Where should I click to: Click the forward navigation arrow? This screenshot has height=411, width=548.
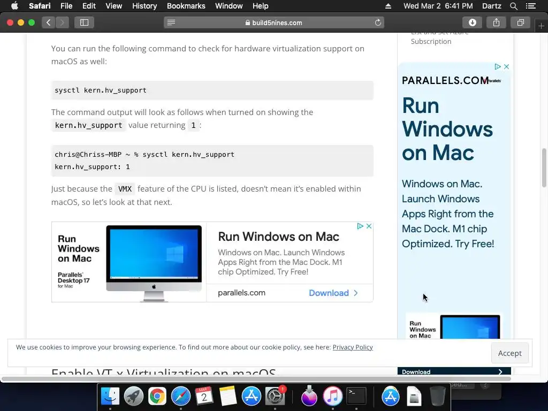(62, 22)
